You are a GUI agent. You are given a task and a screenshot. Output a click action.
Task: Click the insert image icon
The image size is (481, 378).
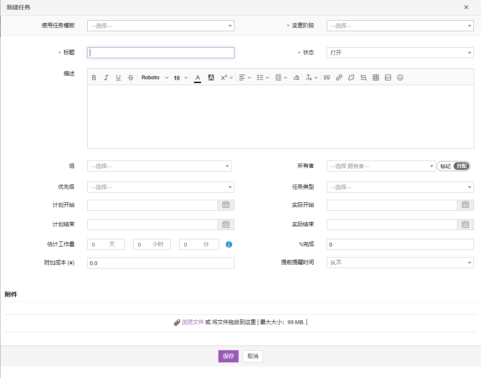point(388,78)
